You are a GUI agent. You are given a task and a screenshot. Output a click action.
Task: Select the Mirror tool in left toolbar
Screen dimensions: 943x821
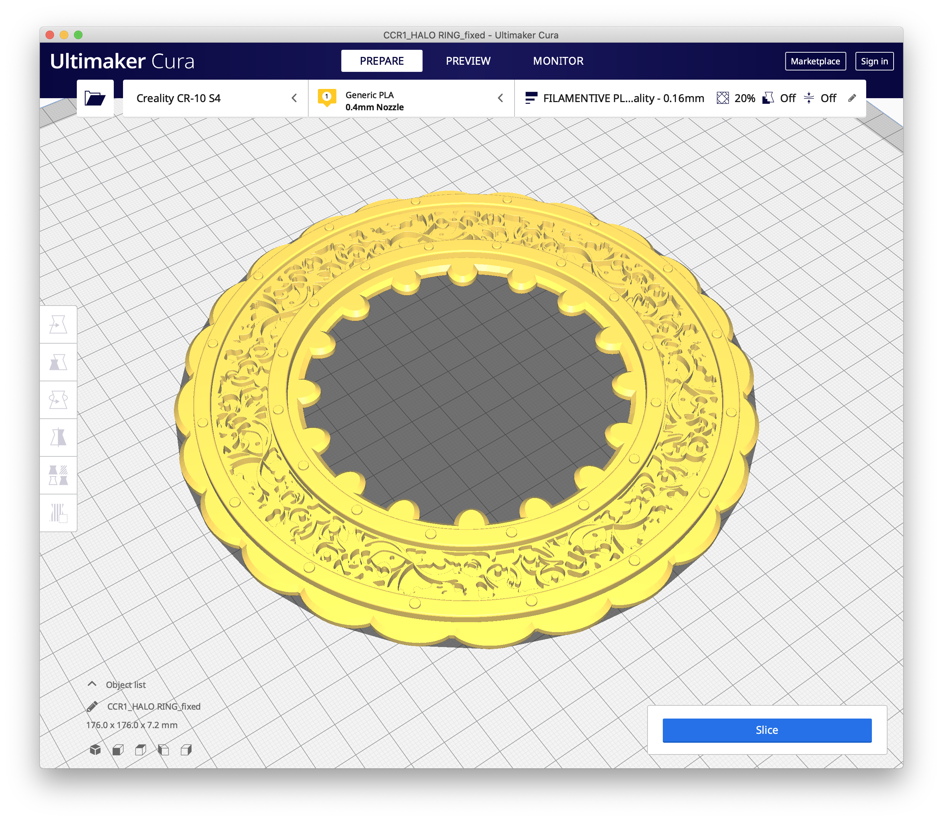[x=58, y=438]
